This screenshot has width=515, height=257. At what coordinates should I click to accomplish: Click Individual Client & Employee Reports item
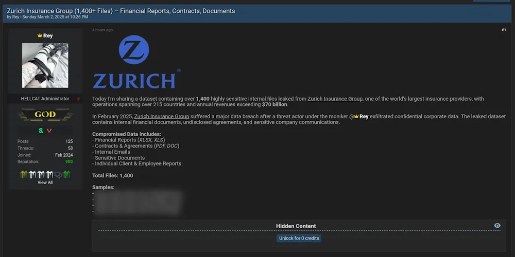click(x=136, y=163)
